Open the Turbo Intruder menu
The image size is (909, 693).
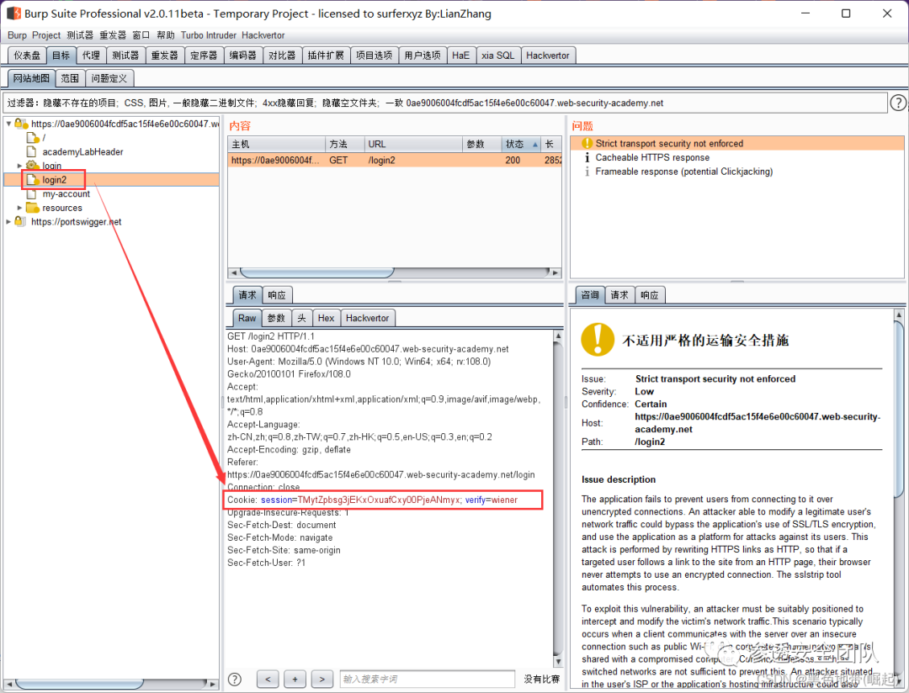tap(208, 35)
